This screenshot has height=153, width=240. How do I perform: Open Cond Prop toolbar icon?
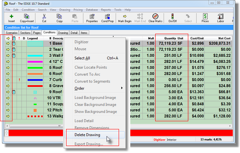point(107,18)
